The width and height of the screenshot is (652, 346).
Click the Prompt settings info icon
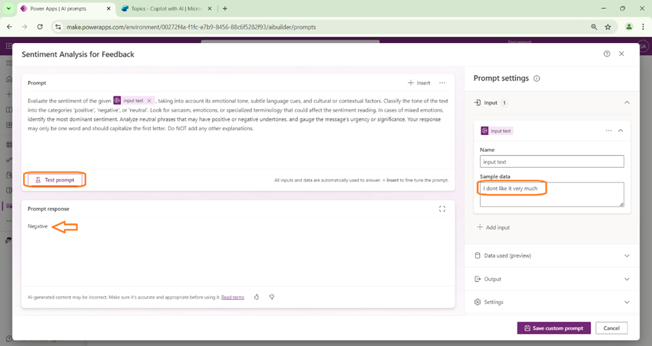tap(537, 79)
